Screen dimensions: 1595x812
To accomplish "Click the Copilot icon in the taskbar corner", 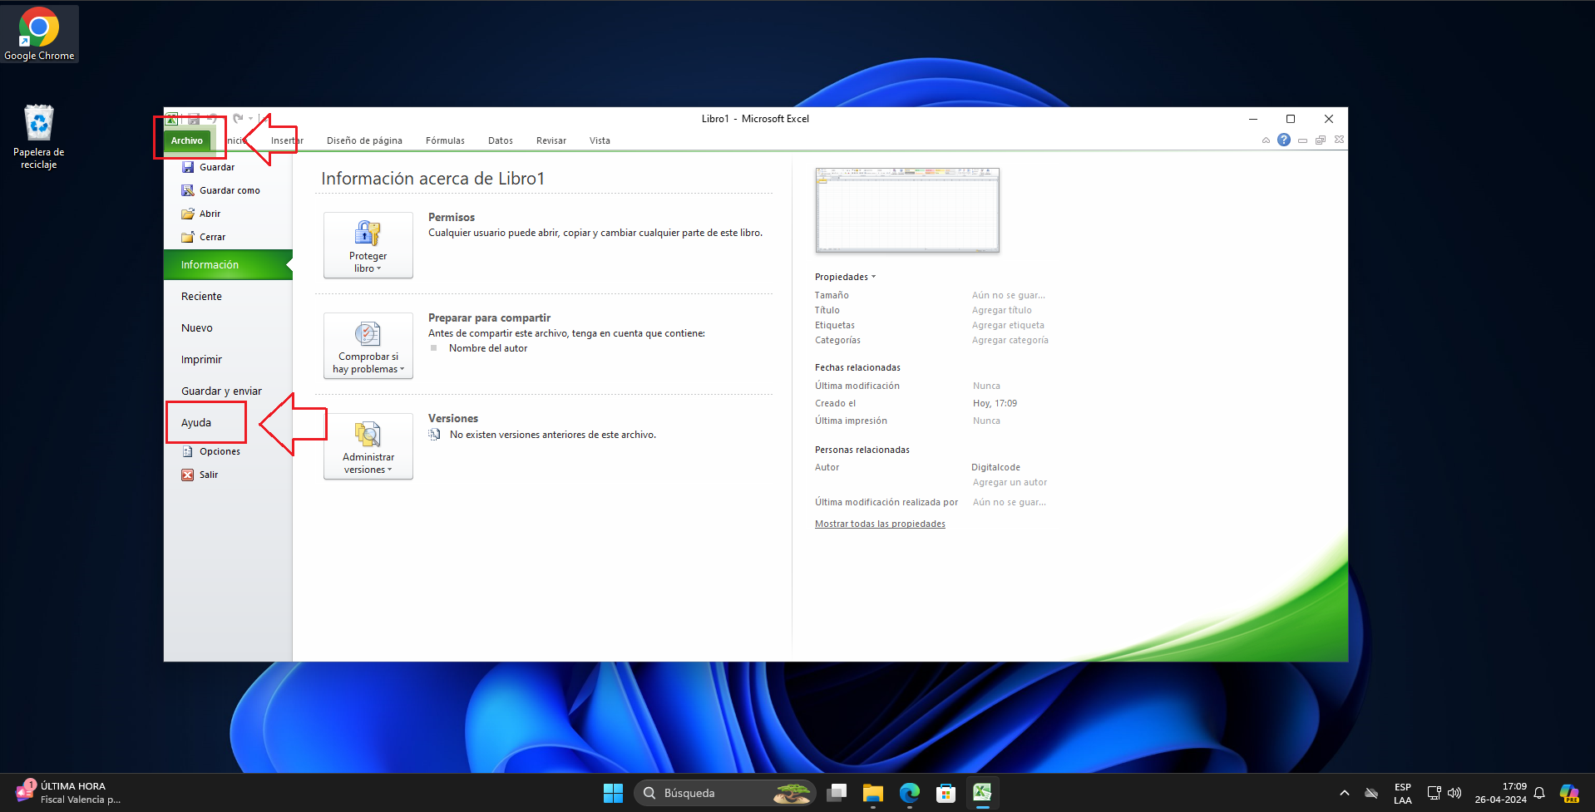I will [1569, 793].
